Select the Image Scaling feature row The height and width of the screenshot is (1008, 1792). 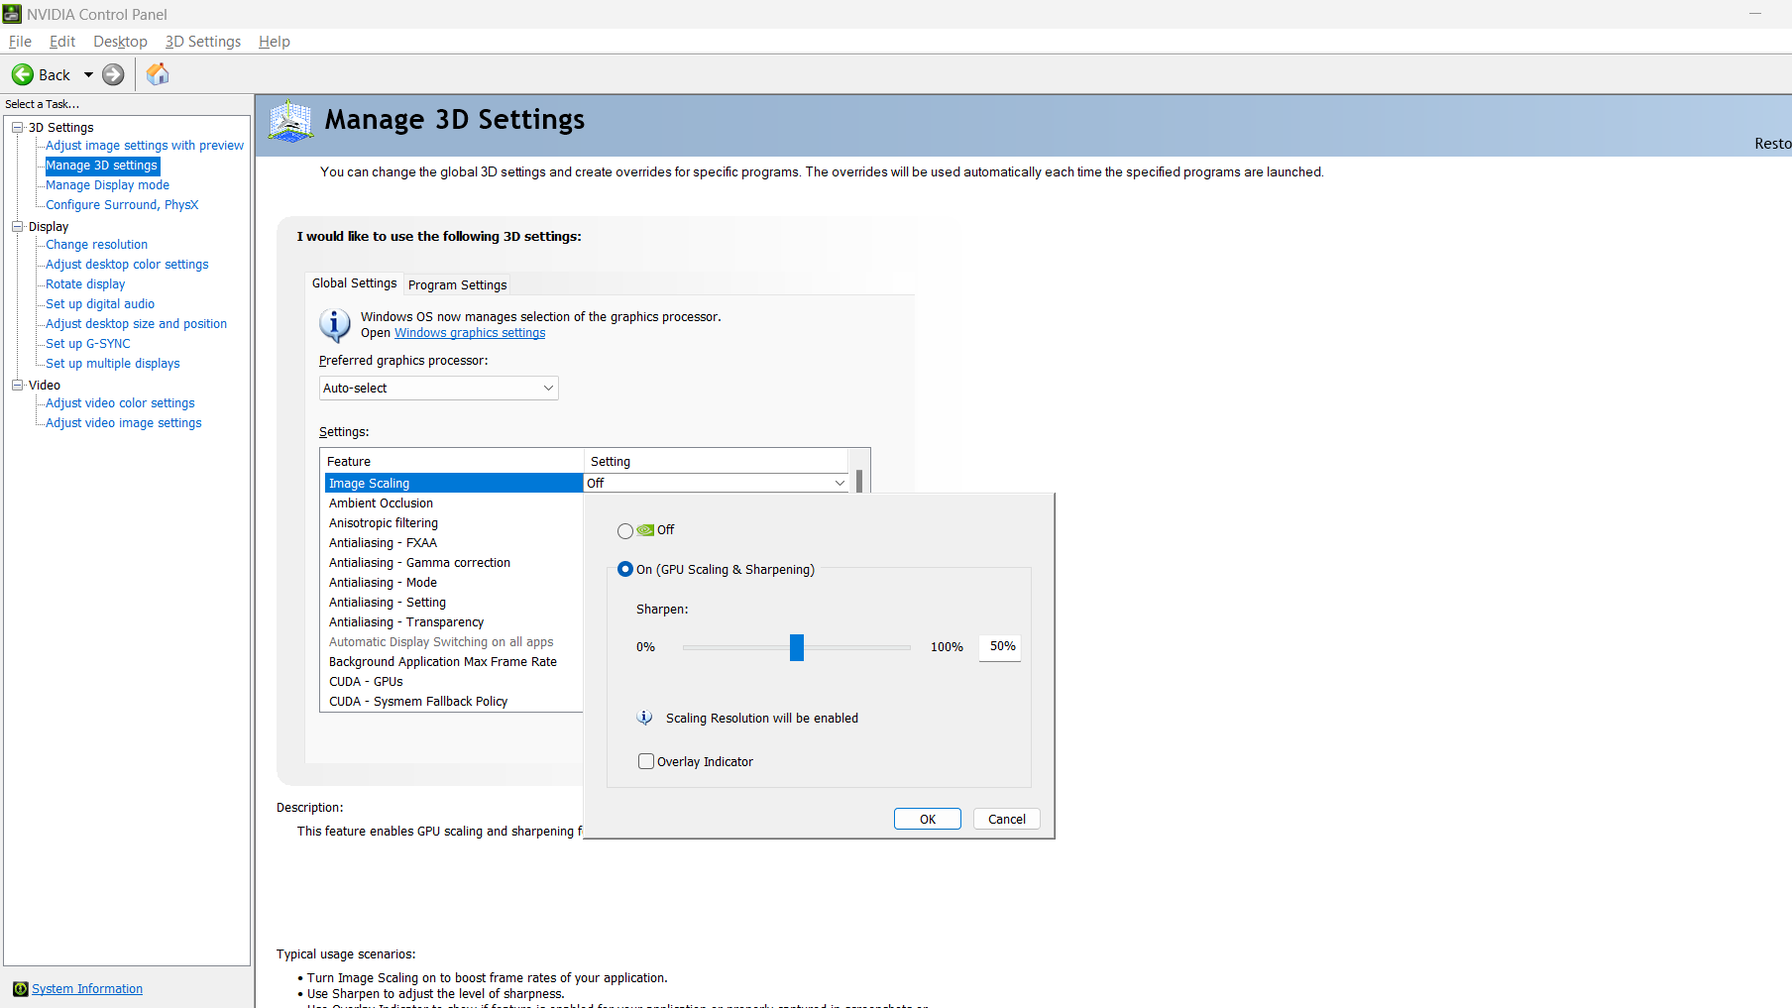click(x=454, y=483)
